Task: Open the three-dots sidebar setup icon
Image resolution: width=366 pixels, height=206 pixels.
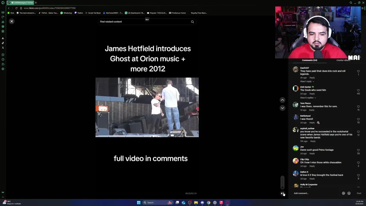Action: click(x=3, y=197)
